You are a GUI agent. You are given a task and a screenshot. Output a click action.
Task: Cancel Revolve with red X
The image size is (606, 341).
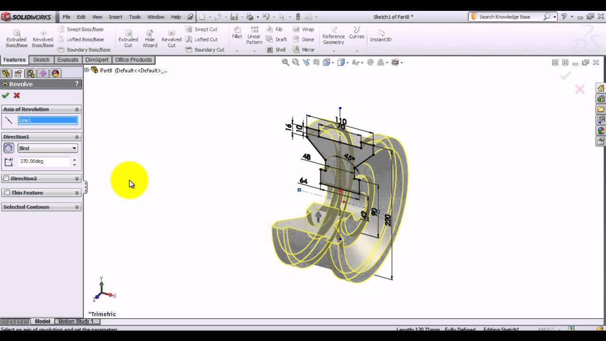[x=17, y=95]
